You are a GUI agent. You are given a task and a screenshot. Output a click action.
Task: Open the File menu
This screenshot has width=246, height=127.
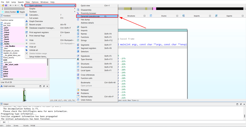(x=2, y=2)
